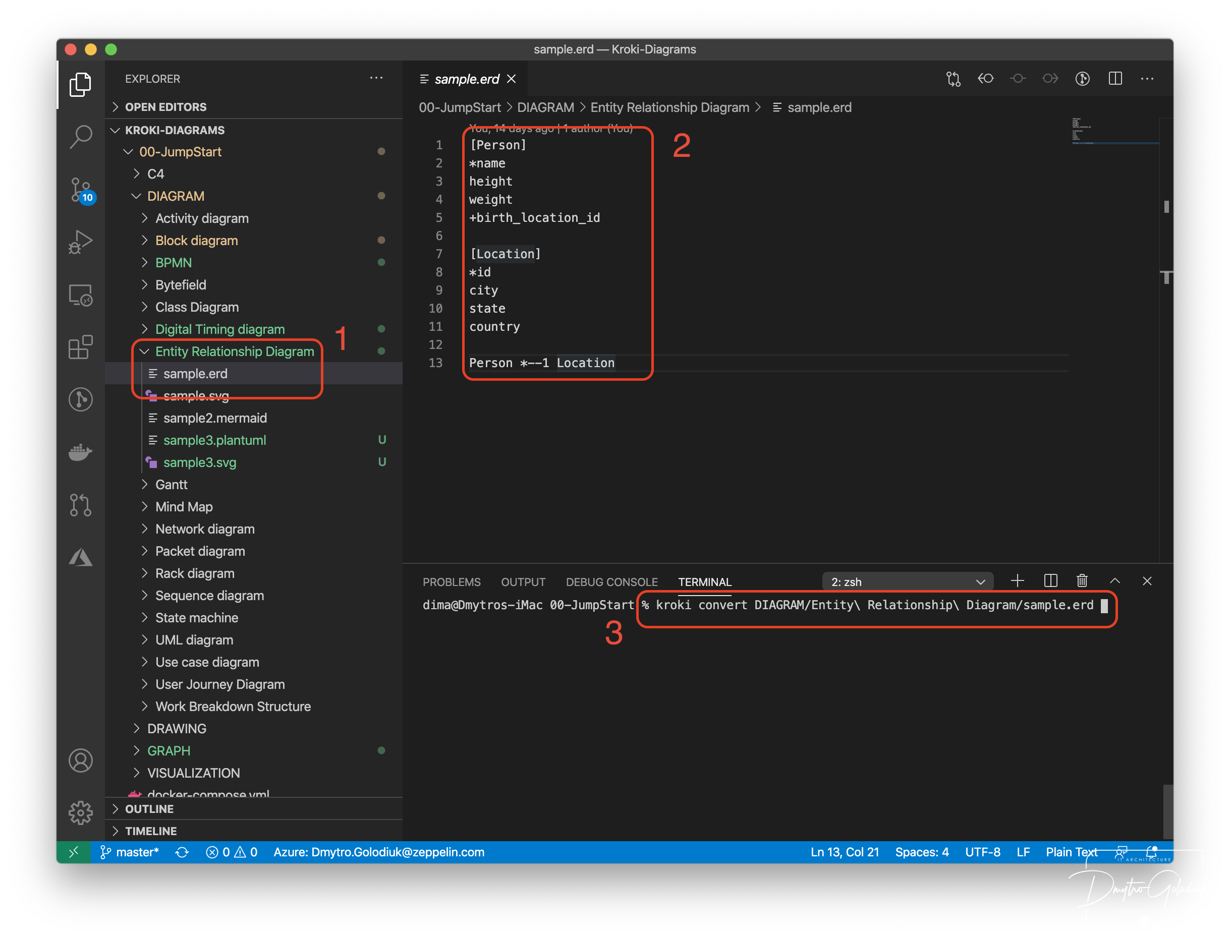Switch to the DEBUG CONSOLE tab
This screenshot has height=938, width=1230.
[611, 582]
